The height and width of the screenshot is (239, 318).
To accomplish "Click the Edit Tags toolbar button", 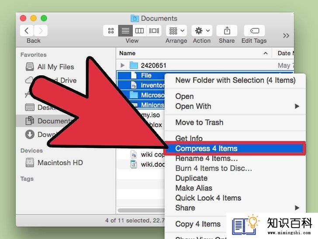I will click(254, 31).
